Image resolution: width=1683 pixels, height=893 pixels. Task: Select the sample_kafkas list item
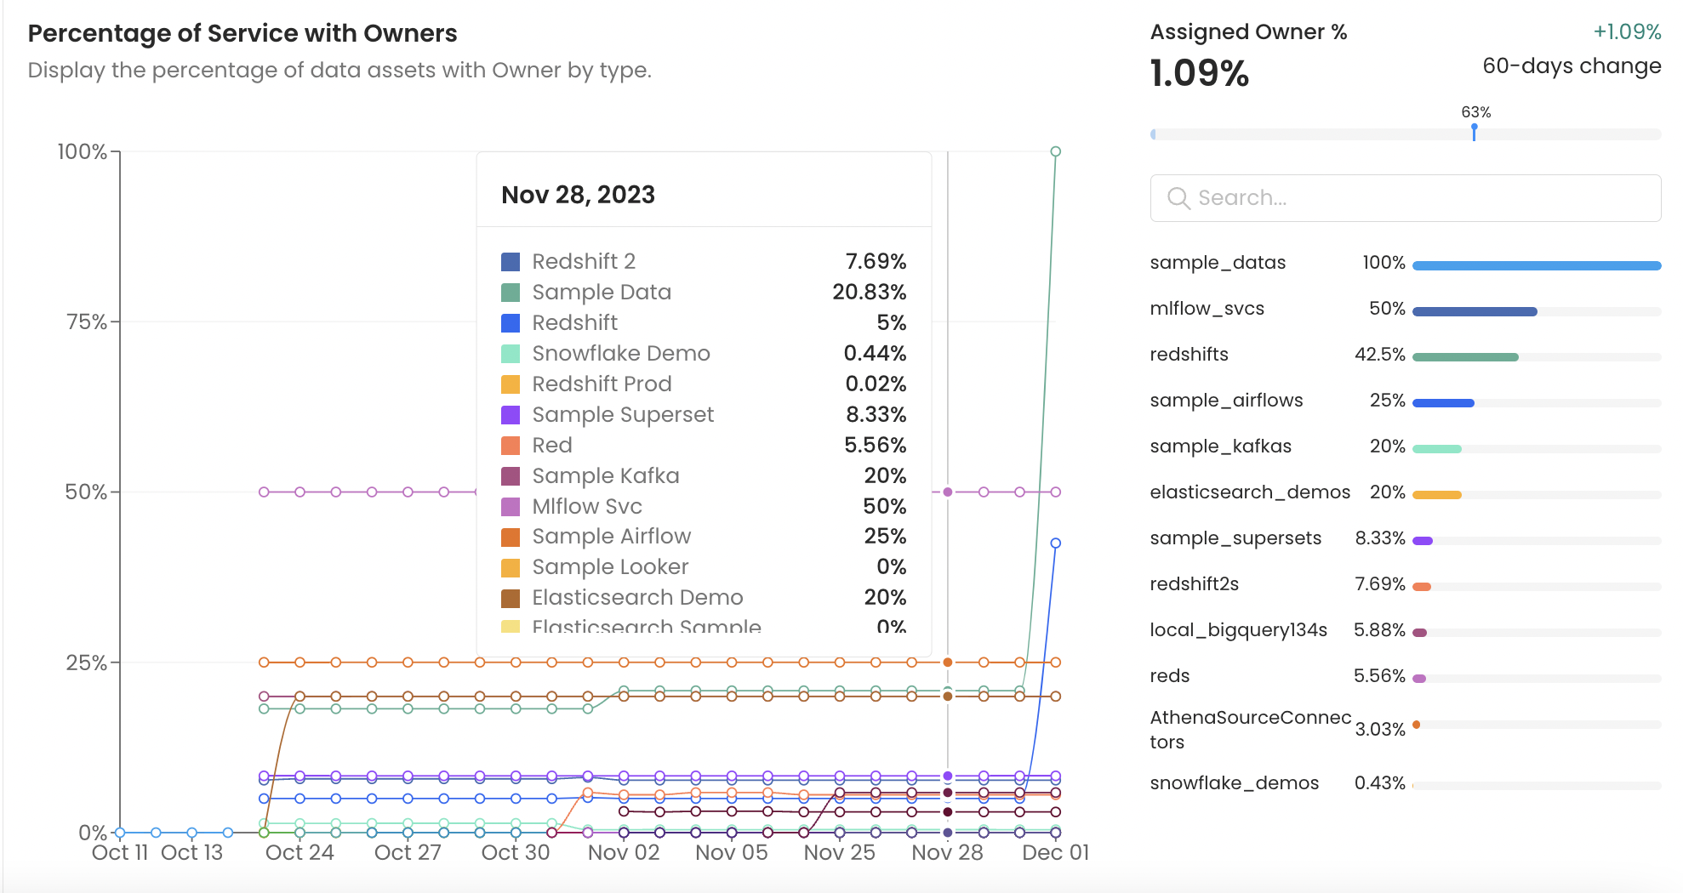point(1220,446)
